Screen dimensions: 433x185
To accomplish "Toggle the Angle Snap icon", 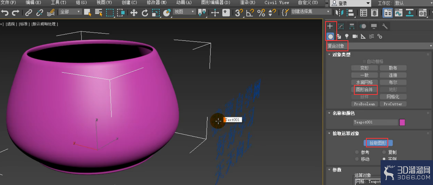I will pos(250,12).
